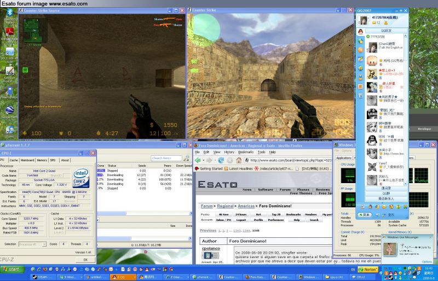Click the Status column header in uTorrent

[x=120, y=166]
